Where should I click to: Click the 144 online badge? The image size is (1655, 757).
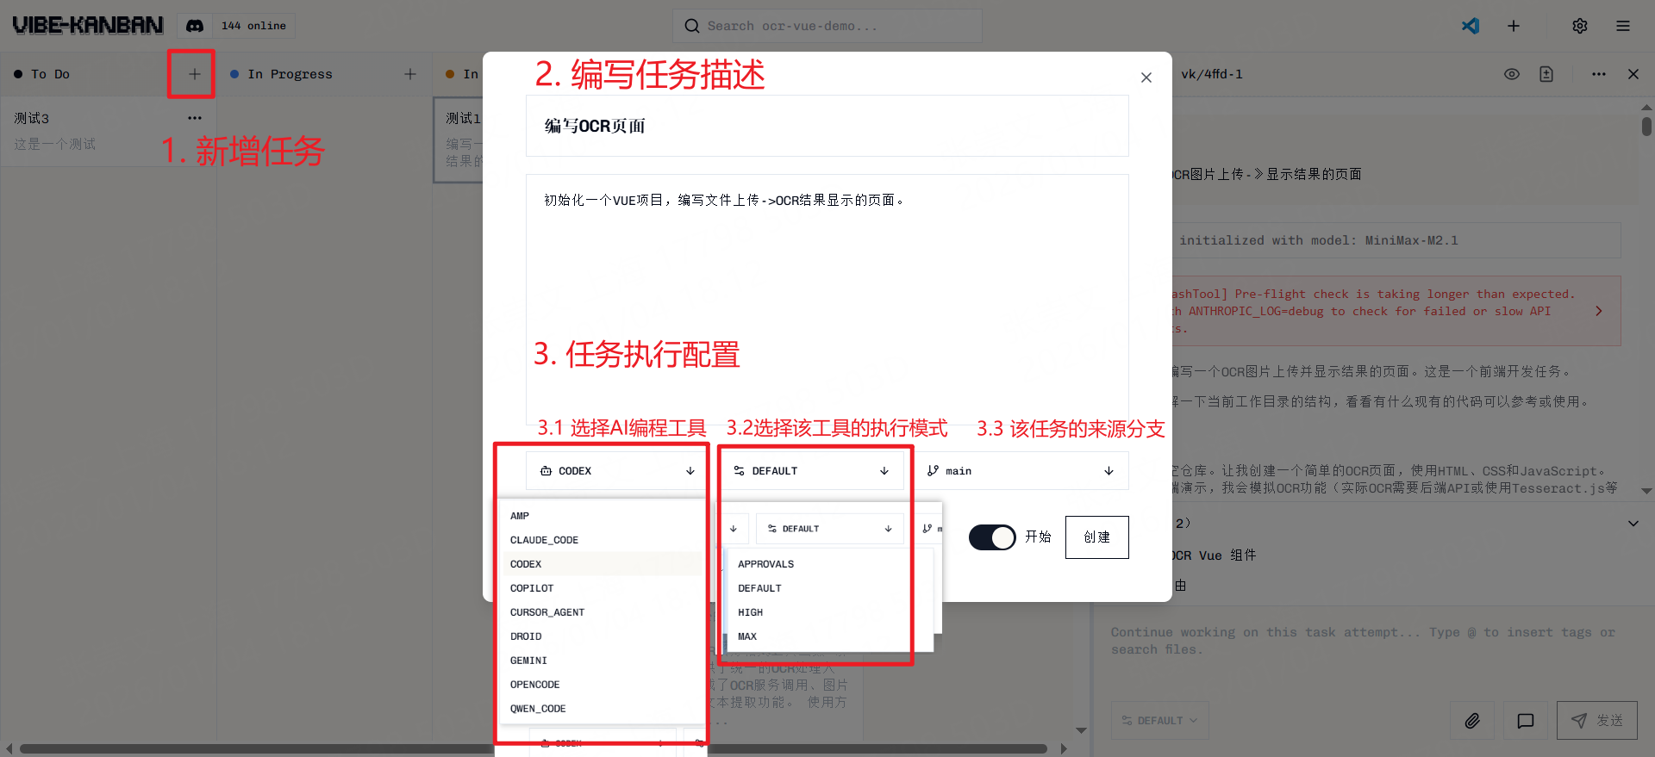[253, 26]
